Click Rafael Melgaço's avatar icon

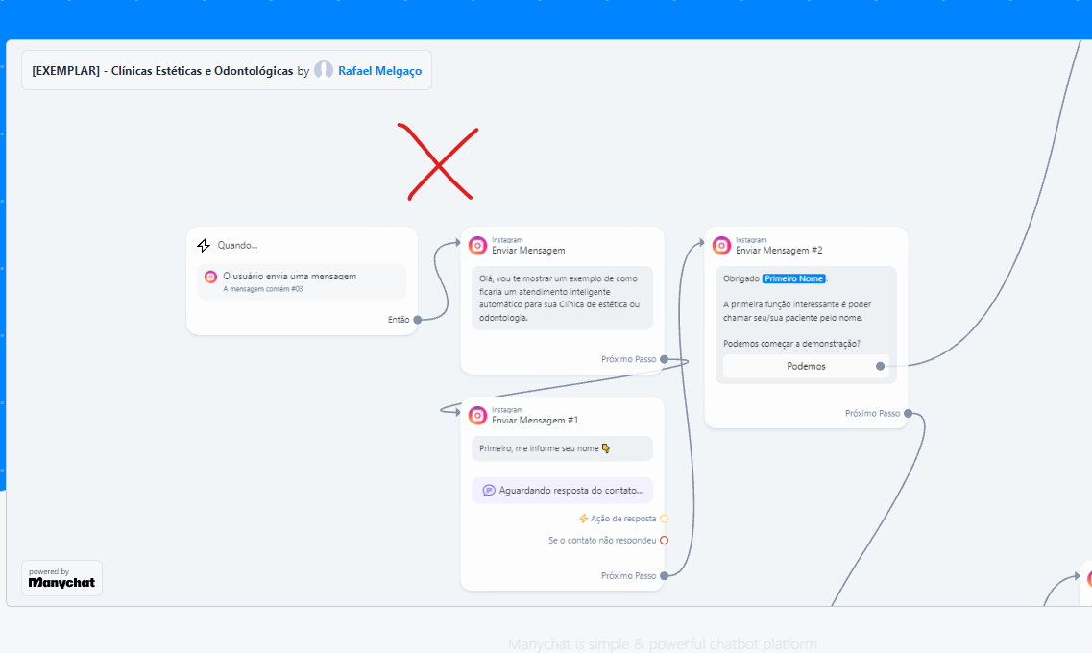pos(323,70)
